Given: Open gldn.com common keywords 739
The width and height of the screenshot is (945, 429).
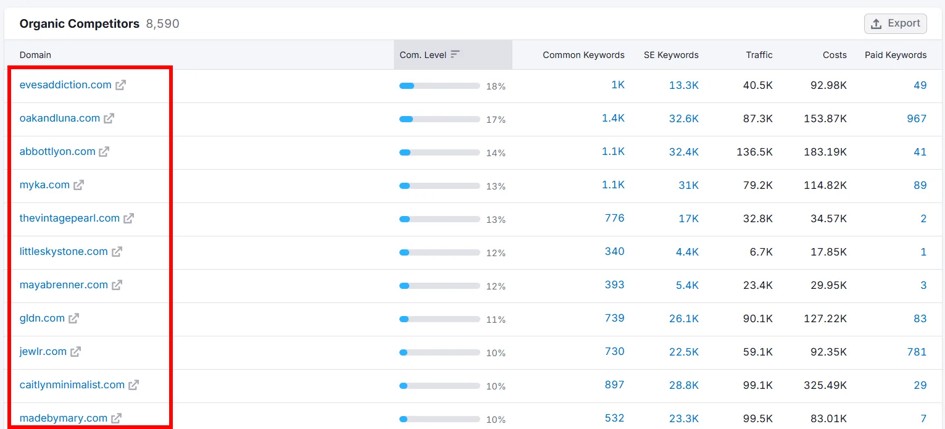Looking at the screenshot, I should tap(615, 318).
